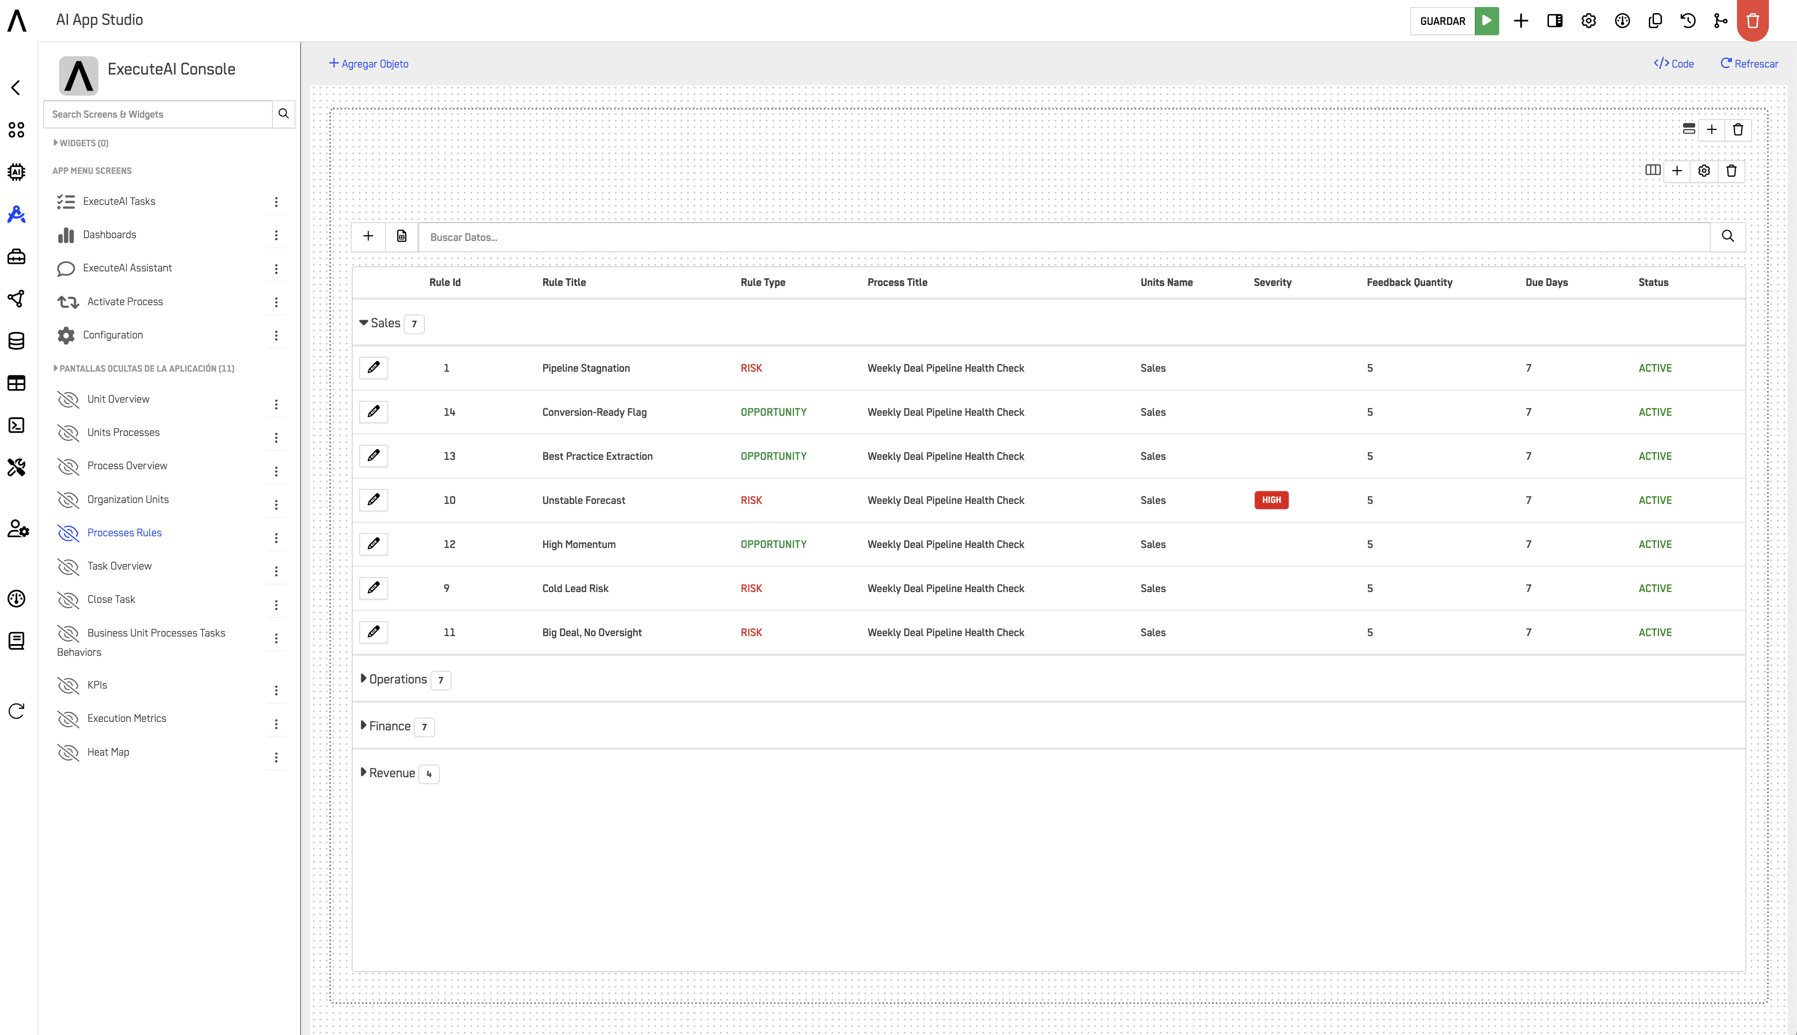1797x1035 pixels.
Task: Click the pencil edit icon for Pipeline Stagnation
Action: [373, 367]
